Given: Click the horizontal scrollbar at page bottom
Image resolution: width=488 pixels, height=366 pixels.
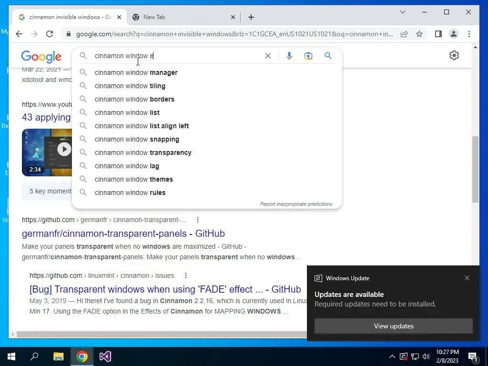Looking at the screenshot, I should coord(162,335).
